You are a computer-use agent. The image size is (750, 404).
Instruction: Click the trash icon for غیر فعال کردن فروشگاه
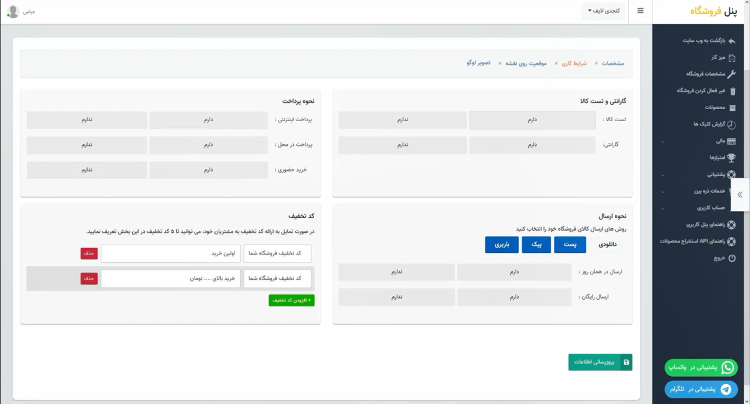733,91
